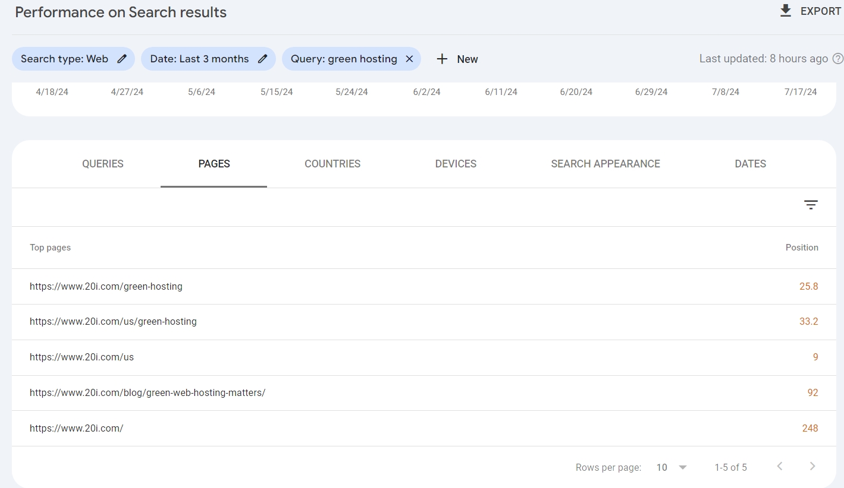Click the Export icon
844x488 pixels.
pos(785,10)
